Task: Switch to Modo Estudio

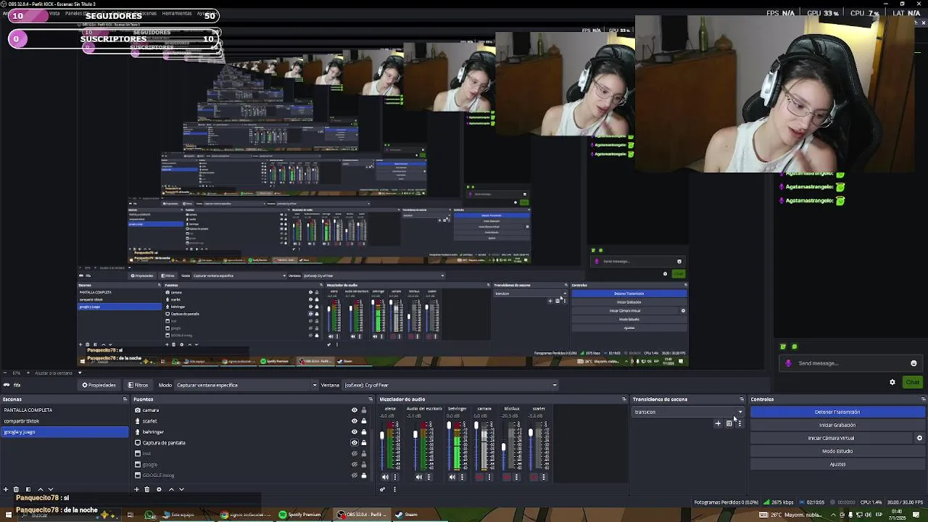Action: point(837,451)
